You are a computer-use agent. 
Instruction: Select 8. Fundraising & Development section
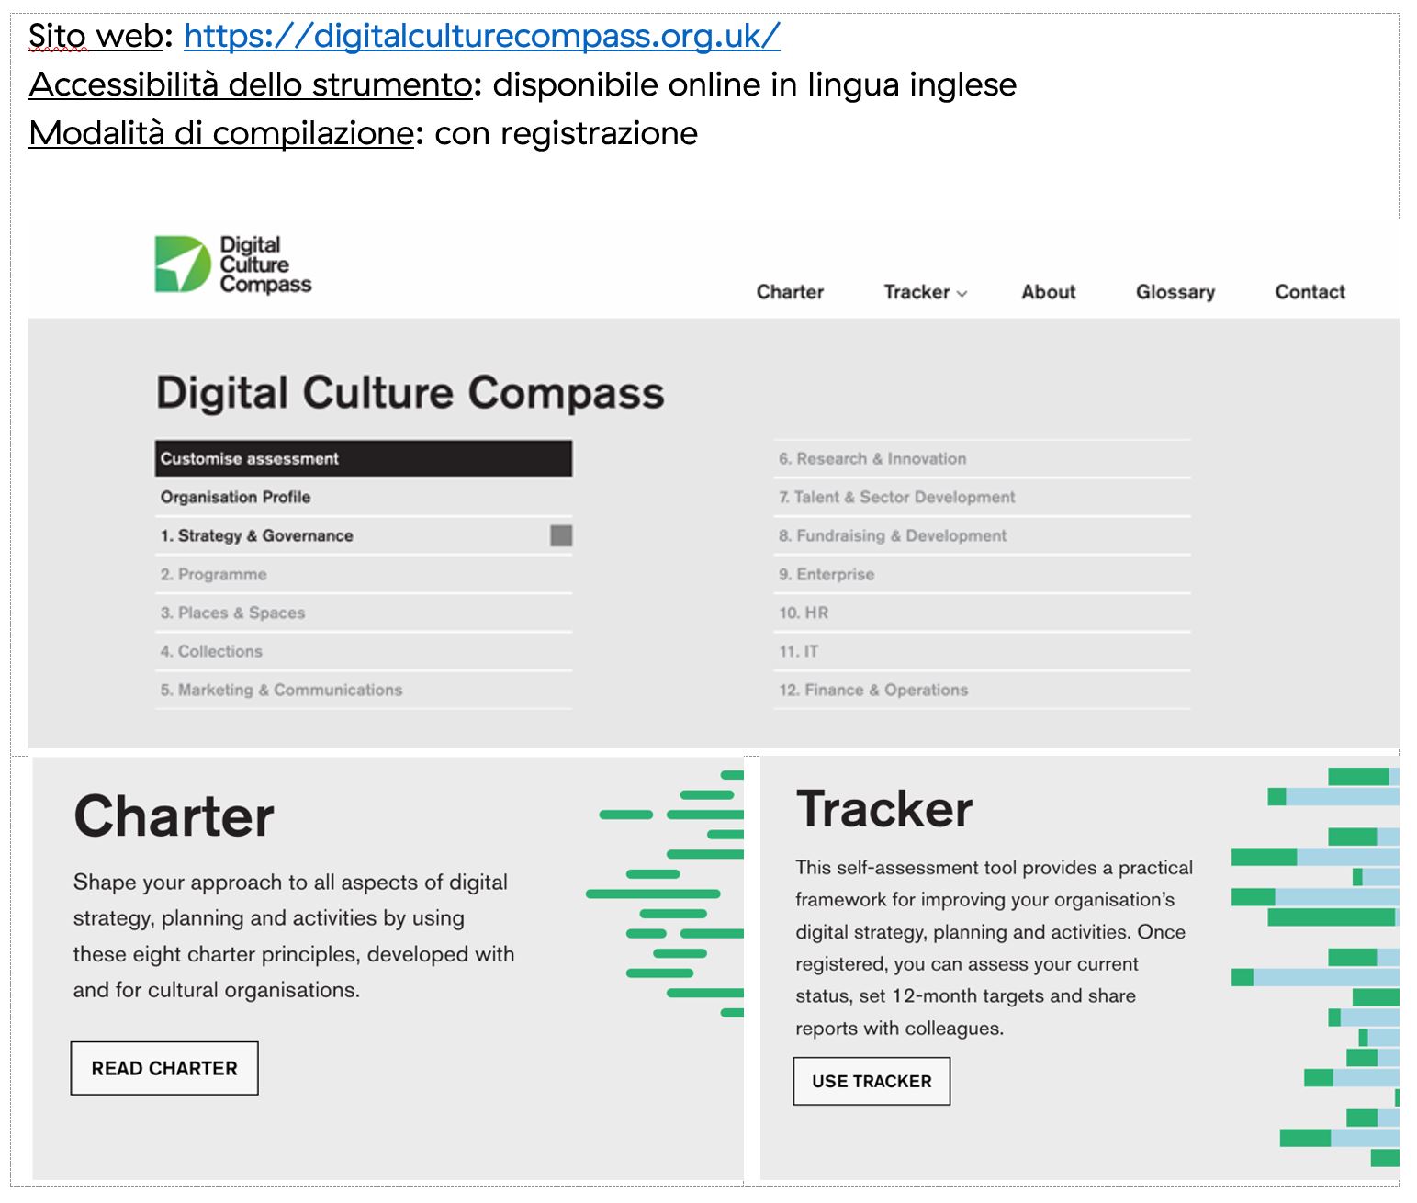coord(983,535)
